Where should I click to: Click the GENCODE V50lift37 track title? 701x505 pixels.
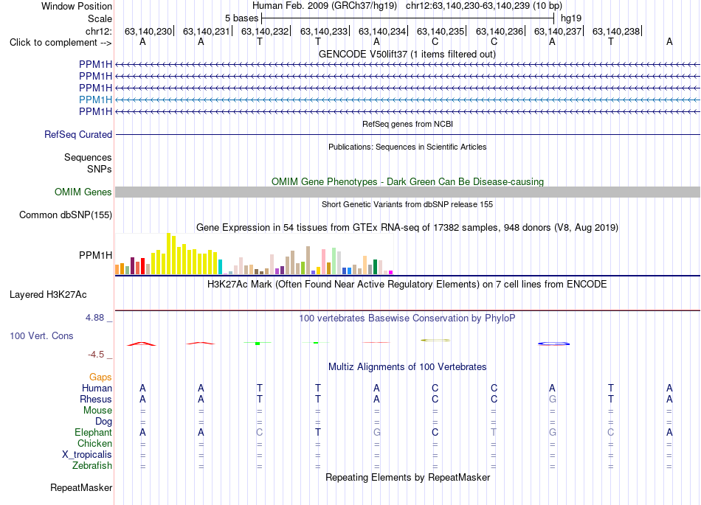tap(407, 54)
